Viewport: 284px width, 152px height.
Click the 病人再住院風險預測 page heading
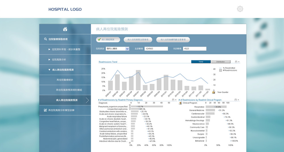[x=112, y=29]
